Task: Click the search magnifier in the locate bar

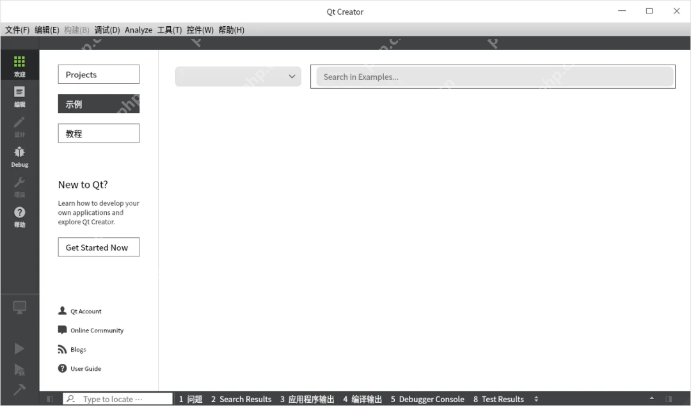Action: pyautogui.click(x=72, y=398)
